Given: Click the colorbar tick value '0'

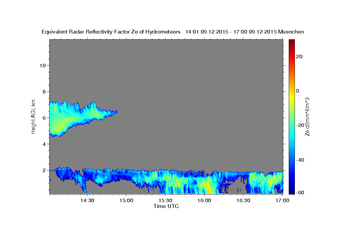Looking at the screenshot, I should [x=298, y=91].
